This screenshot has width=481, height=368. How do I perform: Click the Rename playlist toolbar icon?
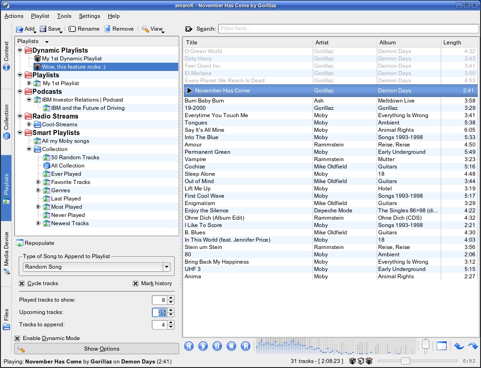(x=72, y=29)
